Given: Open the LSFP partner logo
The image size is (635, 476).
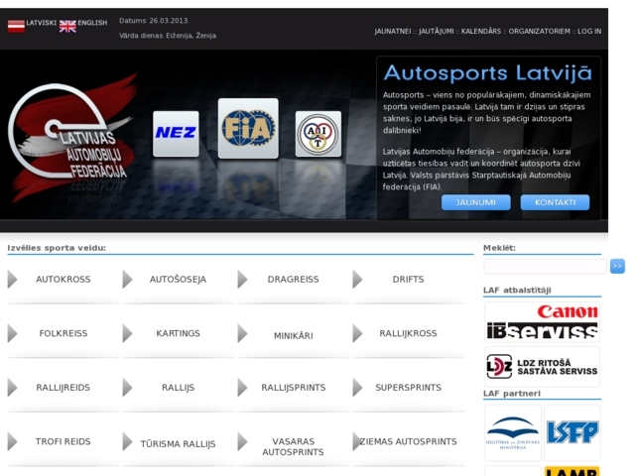Looking at the screenshot, I should point(572,432).
